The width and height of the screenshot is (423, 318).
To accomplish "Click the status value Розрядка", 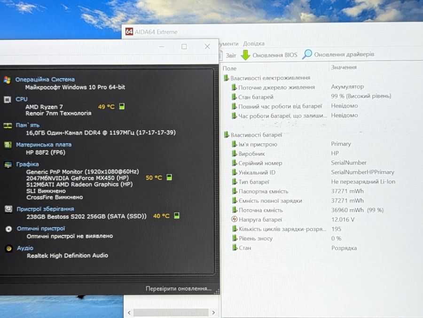I will tap(344, 248).
